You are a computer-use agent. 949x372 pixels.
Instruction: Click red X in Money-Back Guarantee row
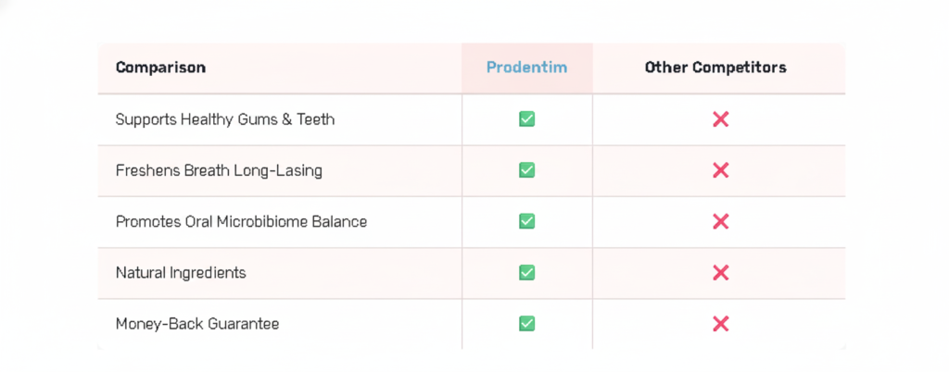720,323
